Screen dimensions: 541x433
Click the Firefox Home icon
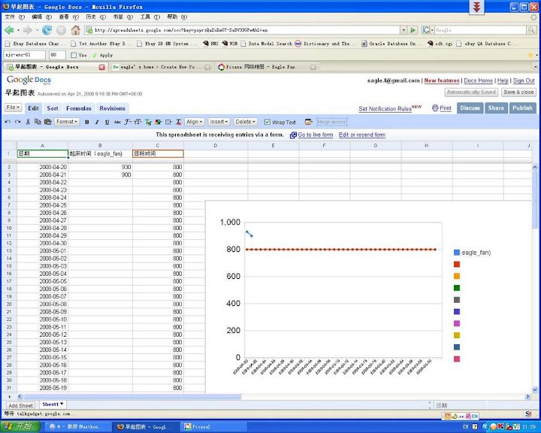pos(76,30)
